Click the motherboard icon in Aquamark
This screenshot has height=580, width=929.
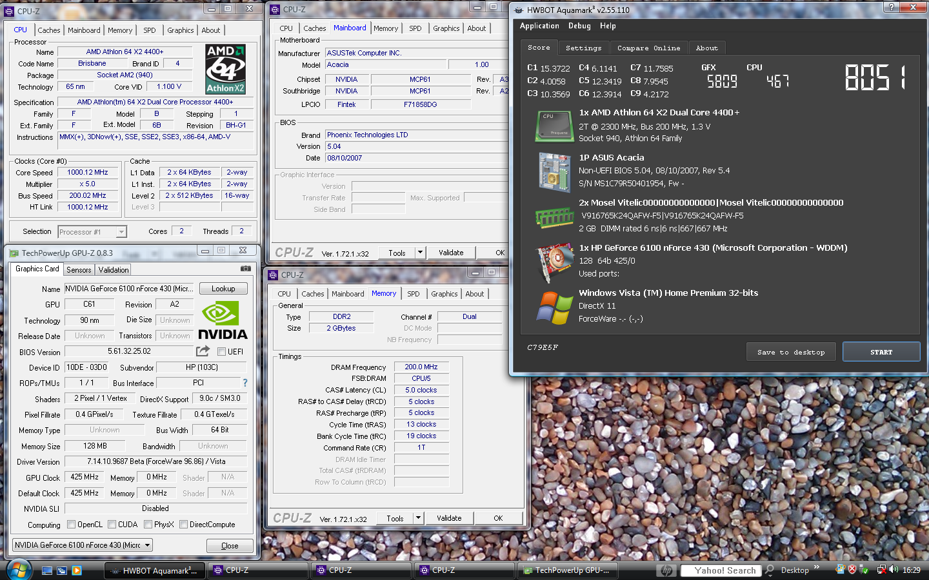(x=554, y=172)
